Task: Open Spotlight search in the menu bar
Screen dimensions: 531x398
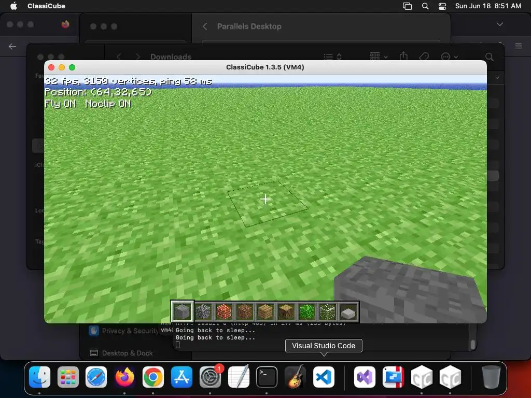Action: [x=425, y=6]
